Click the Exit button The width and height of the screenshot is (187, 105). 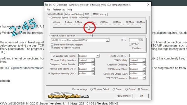point(141,96)
